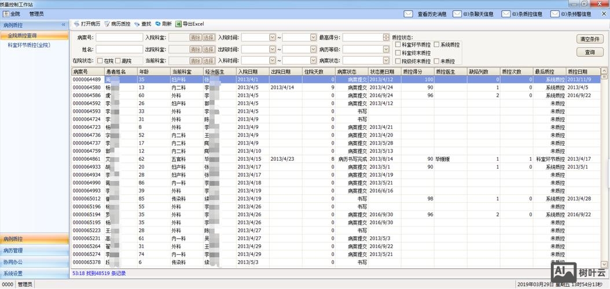This screenshot has width=610, height=289.
Task: Click the date 2019年03月29日 in status bar
Action: (535, 284)
